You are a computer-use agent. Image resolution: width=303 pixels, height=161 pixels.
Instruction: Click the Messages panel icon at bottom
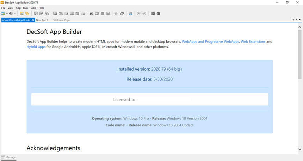point(3,157)
